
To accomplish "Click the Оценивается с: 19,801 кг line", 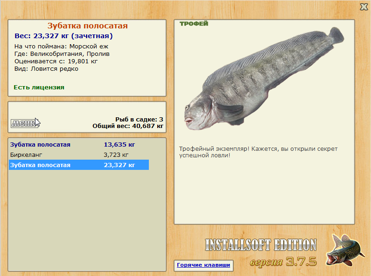I will pyautogui.click(x=56, y=61).
